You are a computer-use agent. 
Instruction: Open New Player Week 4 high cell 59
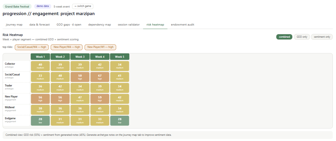point(100,99)
